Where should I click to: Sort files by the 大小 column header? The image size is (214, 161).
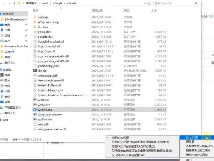click(x=154, y=10)
